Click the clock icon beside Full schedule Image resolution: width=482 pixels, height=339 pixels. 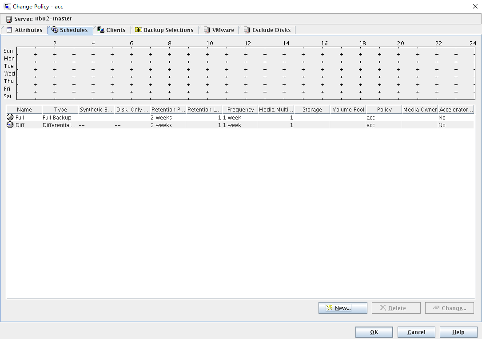coord(10,117)
